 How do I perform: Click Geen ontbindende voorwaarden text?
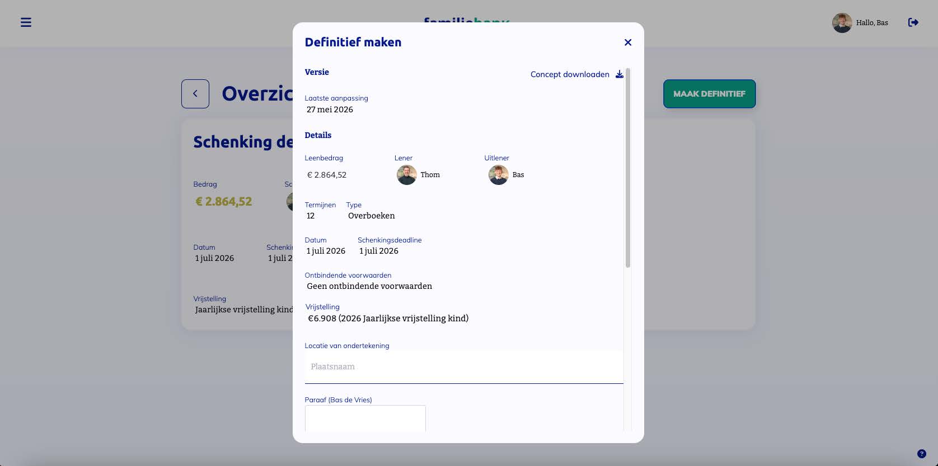point(369,286)
